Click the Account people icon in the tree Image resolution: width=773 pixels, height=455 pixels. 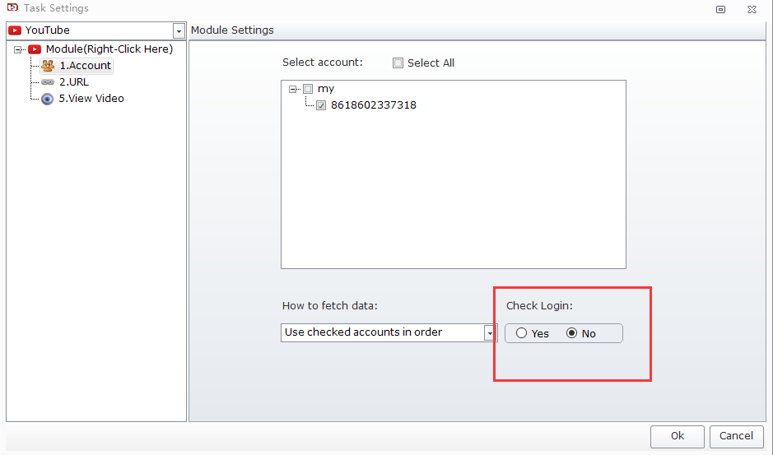[48, 66]
